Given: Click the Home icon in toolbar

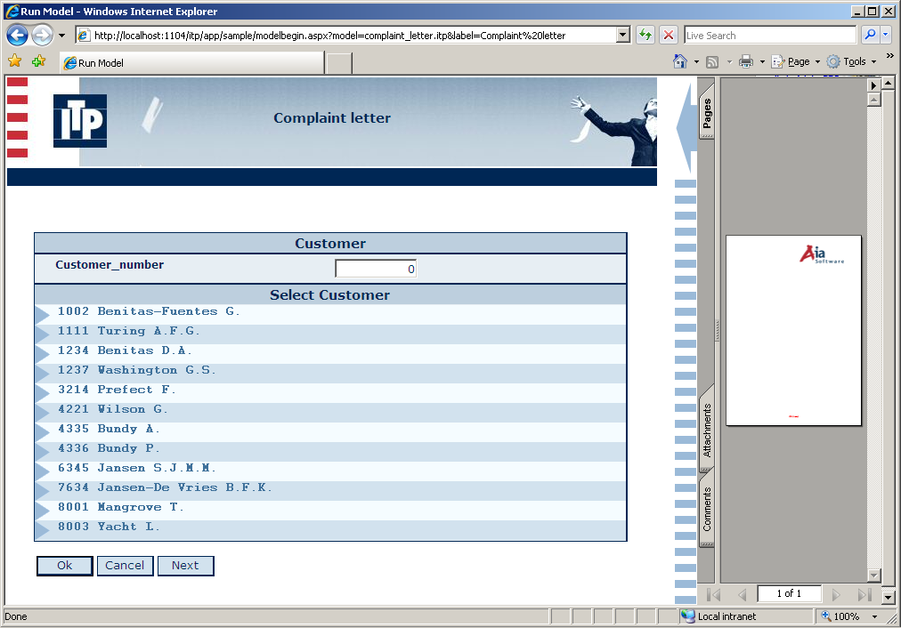Looking at the screenshot, I should coord(680,61).
